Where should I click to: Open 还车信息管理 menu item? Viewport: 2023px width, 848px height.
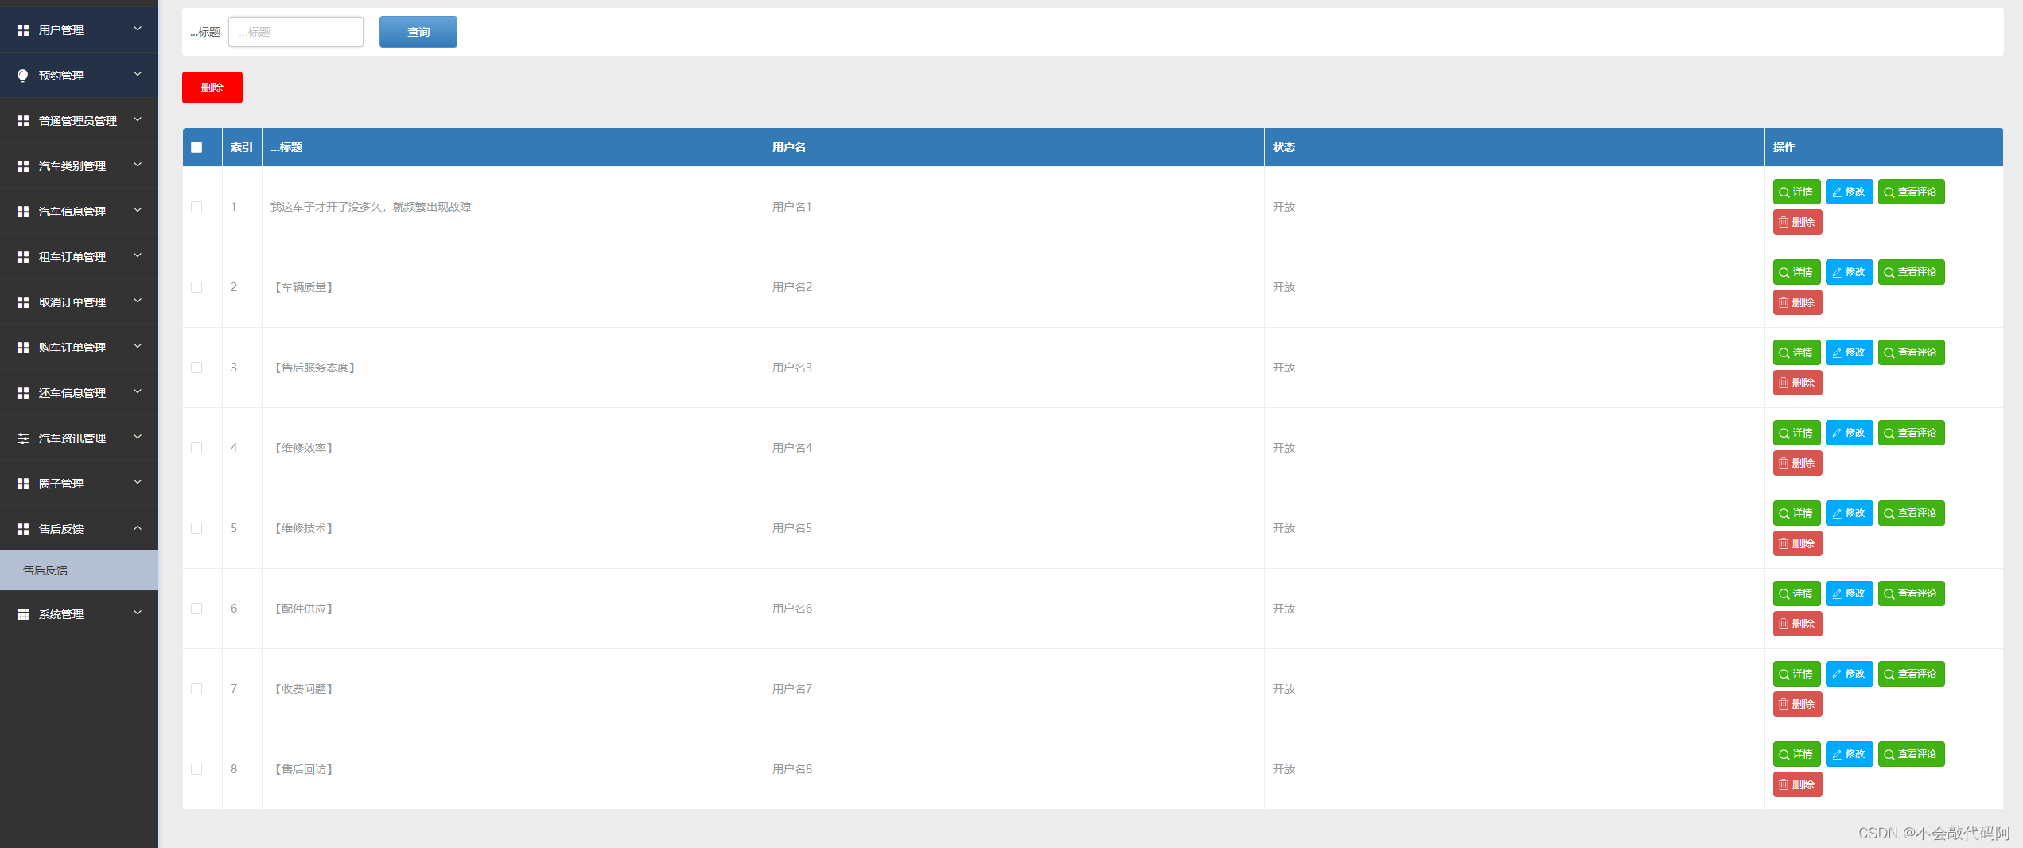79,393
